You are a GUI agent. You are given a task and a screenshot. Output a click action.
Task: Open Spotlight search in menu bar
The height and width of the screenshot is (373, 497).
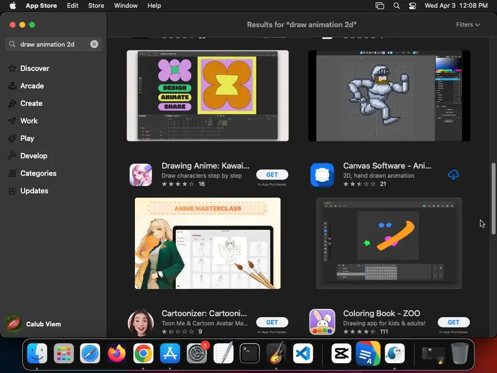tap(396, 6)
